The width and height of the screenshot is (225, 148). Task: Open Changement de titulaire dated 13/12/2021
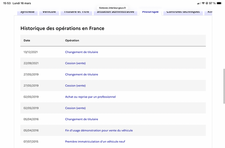(x=82, y=52)
